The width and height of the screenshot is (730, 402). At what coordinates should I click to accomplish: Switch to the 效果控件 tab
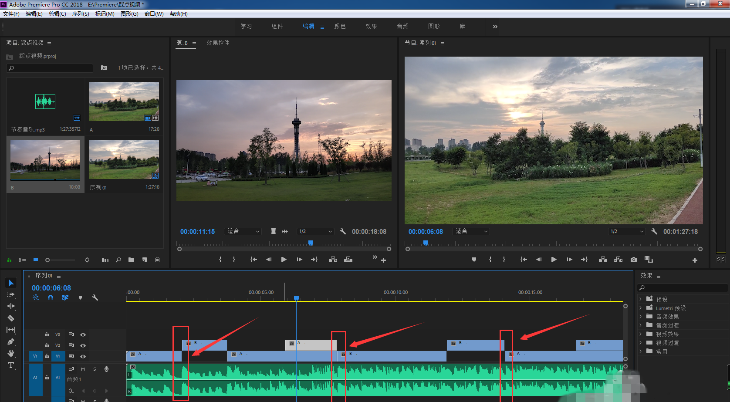pyautogui.click(x=218, y=43)
